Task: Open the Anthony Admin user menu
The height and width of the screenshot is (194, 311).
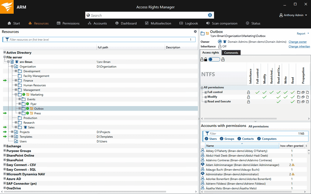Action: click(292, 15)
